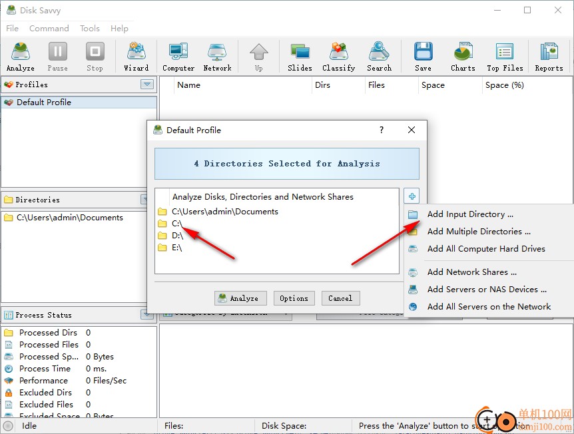This screenshot has width=574, height=434.
Task: Click the Network toolbar icon
Action: [217, 57]
